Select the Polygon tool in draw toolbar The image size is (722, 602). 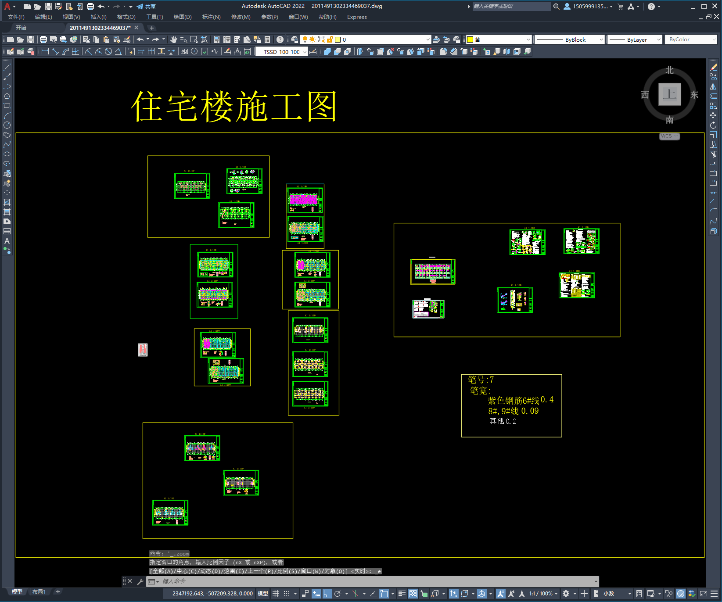(7, 96)
